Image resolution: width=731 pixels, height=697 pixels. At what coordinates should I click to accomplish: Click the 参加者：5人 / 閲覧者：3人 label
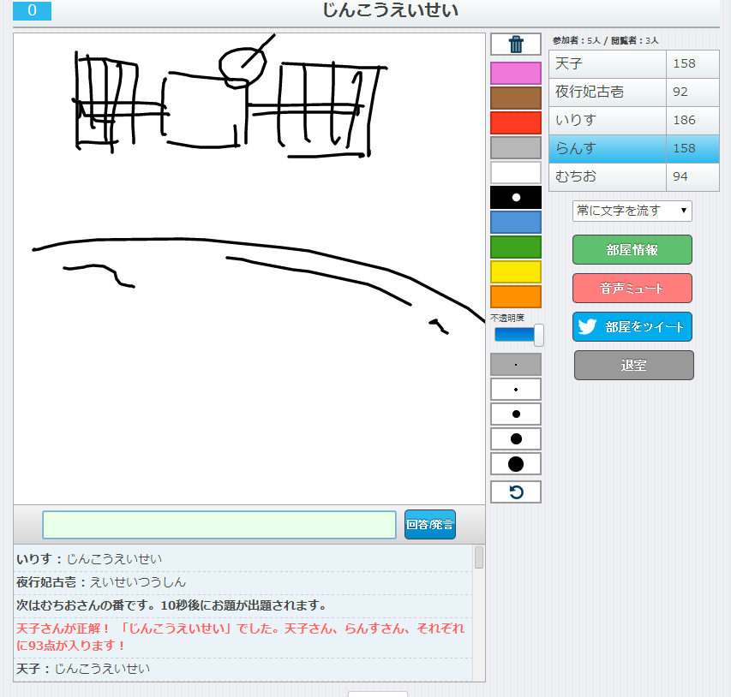[x=605, y=41]
